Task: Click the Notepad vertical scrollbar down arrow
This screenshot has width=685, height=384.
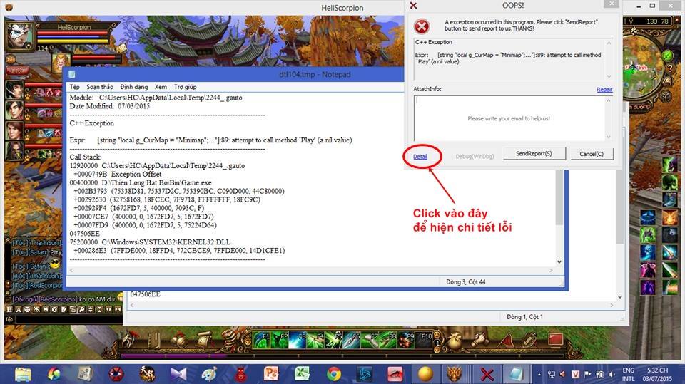Action: (559, 262)
